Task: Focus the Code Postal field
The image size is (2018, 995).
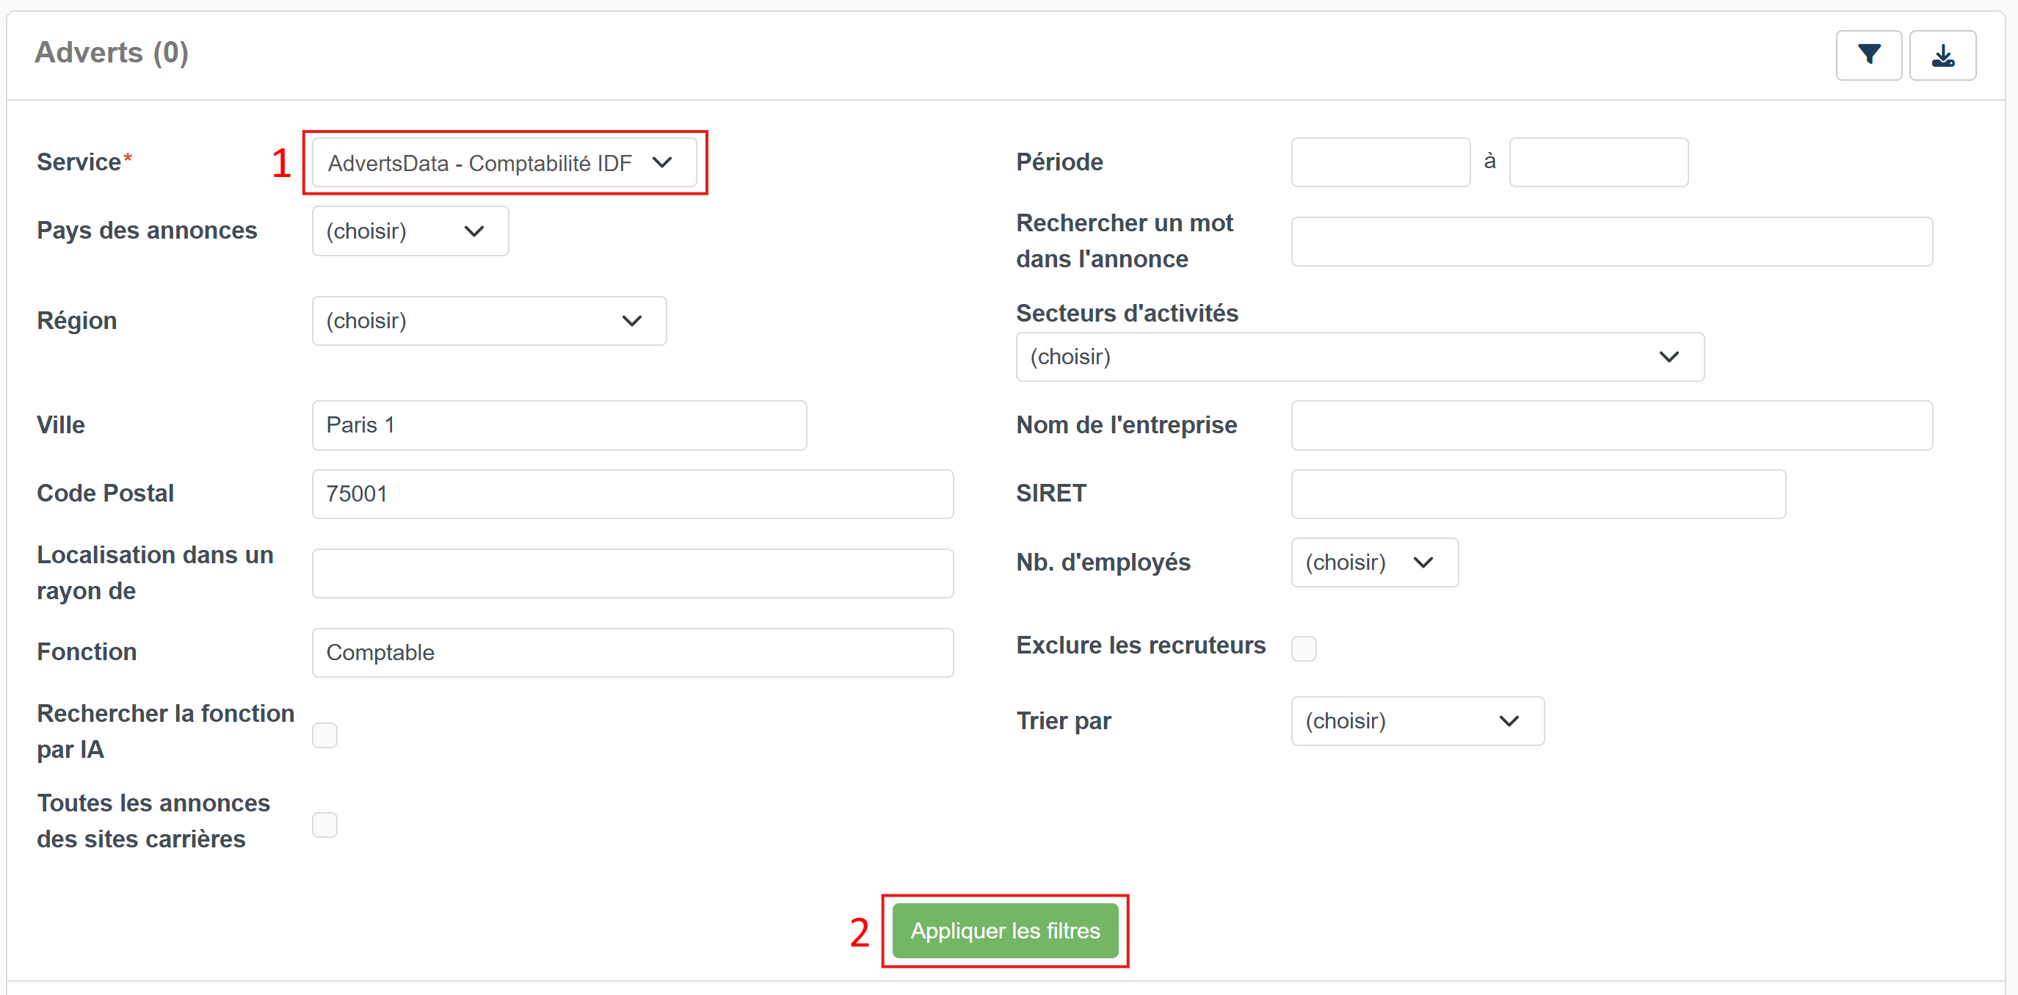Action: (x=632, y=493)
